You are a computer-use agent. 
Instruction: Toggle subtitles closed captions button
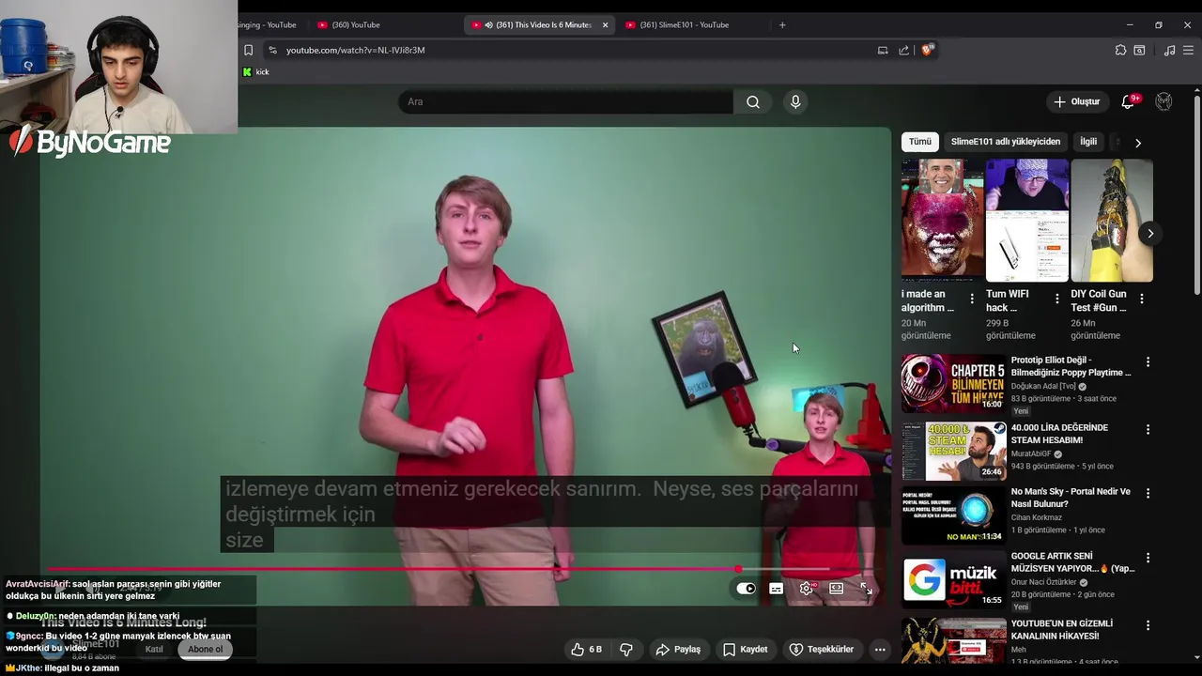[776, 589]
